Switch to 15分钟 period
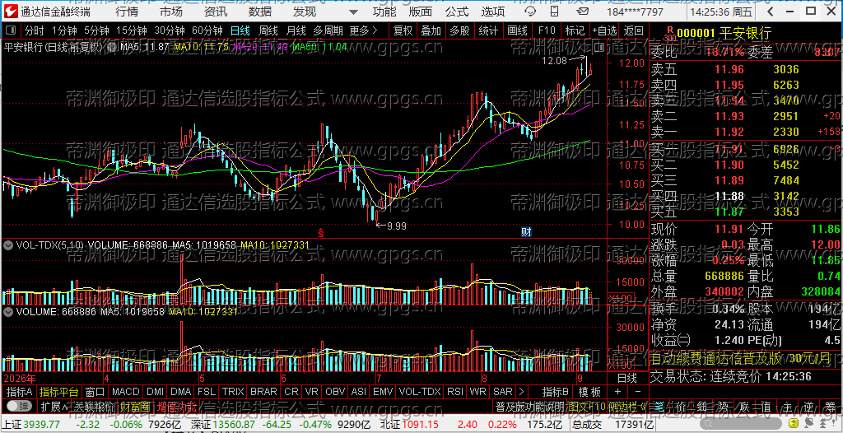 [132, 31]
